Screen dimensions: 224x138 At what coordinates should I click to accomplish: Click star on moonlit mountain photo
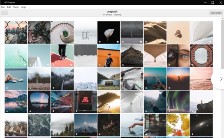coord(76,134)
